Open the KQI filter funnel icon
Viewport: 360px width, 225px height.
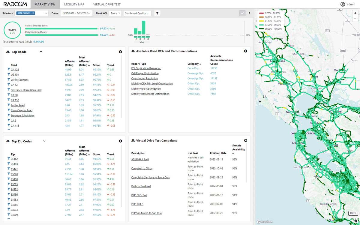point(157,13)
